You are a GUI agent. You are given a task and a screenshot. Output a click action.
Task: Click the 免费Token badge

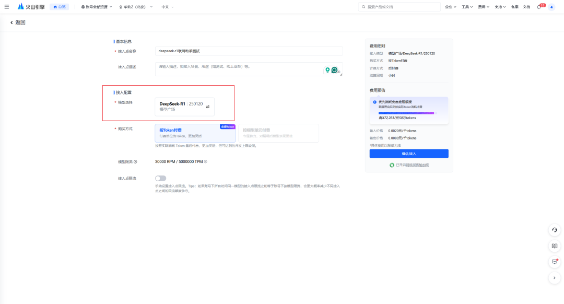(227, 126)
